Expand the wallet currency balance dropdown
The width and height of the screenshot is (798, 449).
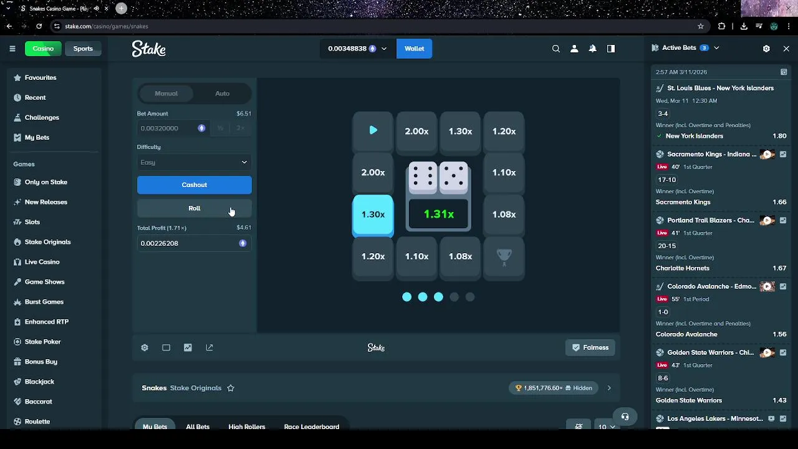[384, 49]
